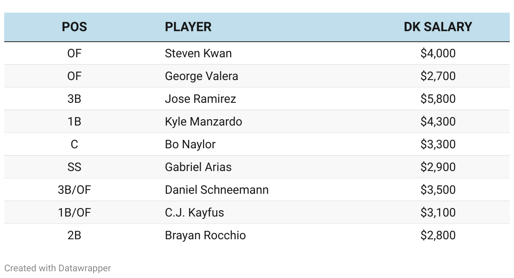Click the POS column header
The width and height of the screenshot is (514, 278).
[x=74, y=27]
